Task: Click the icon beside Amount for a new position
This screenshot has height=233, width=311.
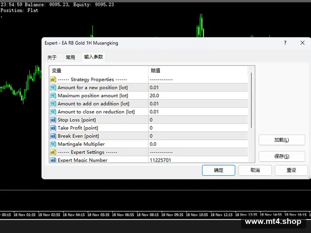Action: coord(53,87)
